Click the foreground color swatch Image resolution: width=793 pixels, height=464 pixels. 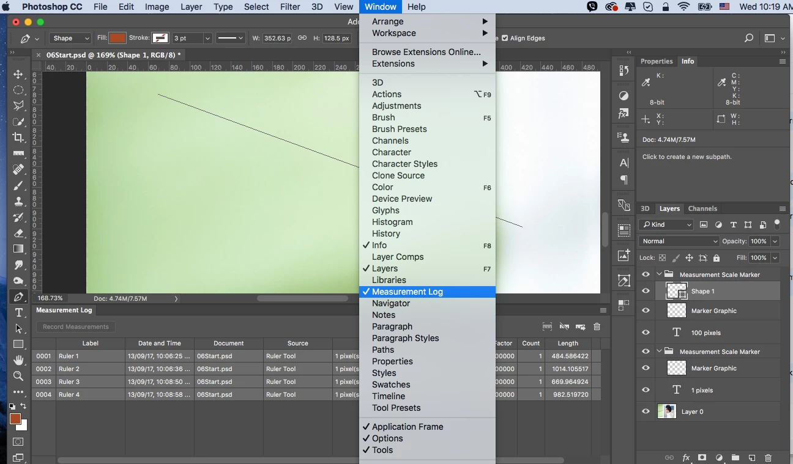coord(15,419)
